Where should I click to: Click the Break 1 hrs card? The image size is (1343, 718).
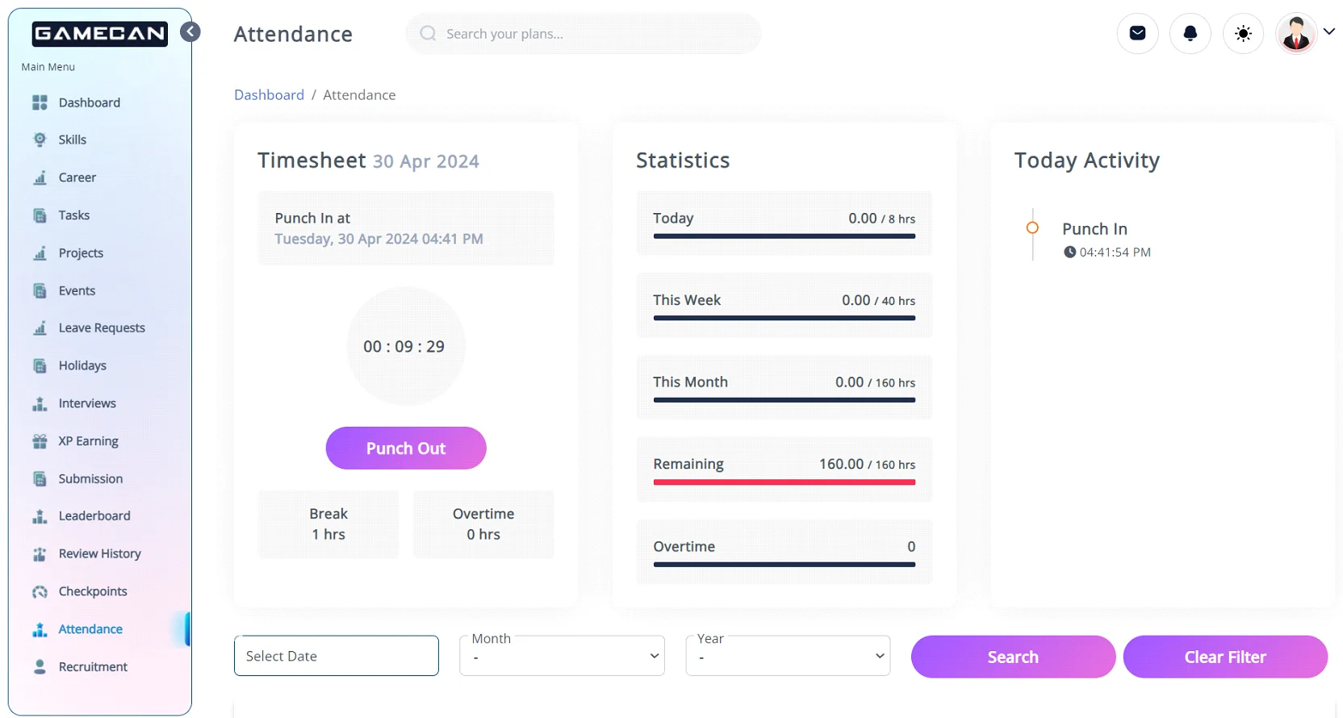[328, 524]
